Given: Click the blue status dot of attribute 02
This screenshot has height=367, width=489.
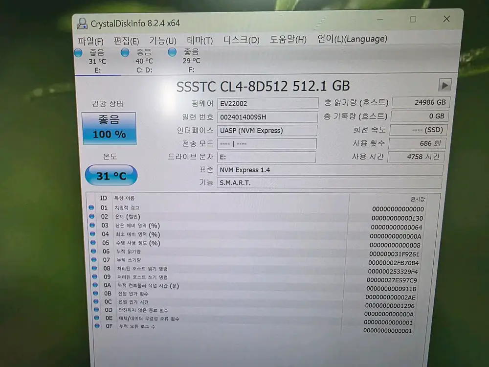Looking at the screenshot, I should (92, 216).
